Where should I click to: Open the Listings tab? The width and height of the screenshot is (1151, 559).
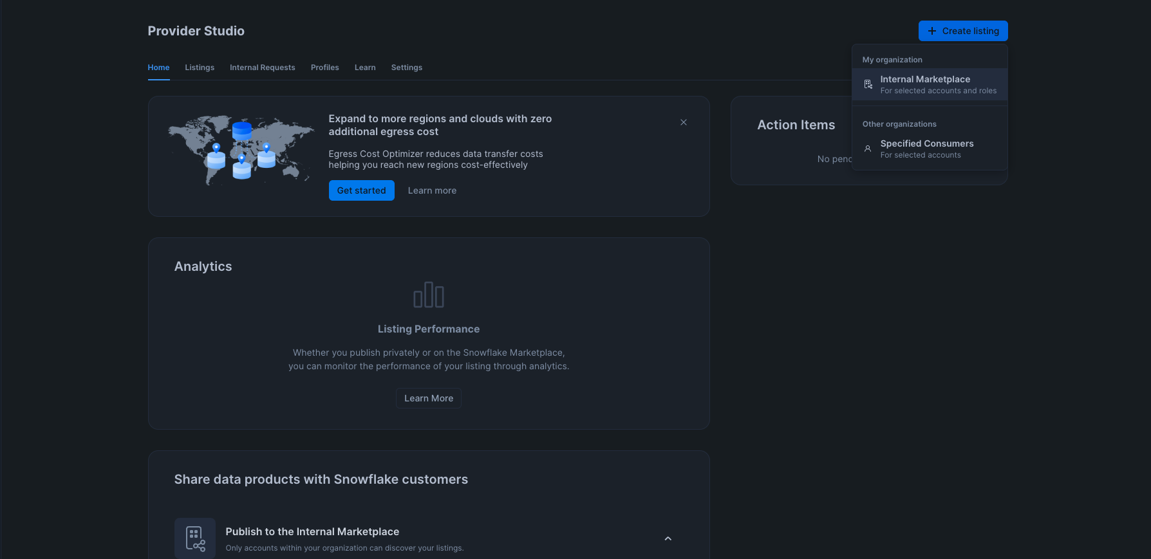[x=200, y=68]
